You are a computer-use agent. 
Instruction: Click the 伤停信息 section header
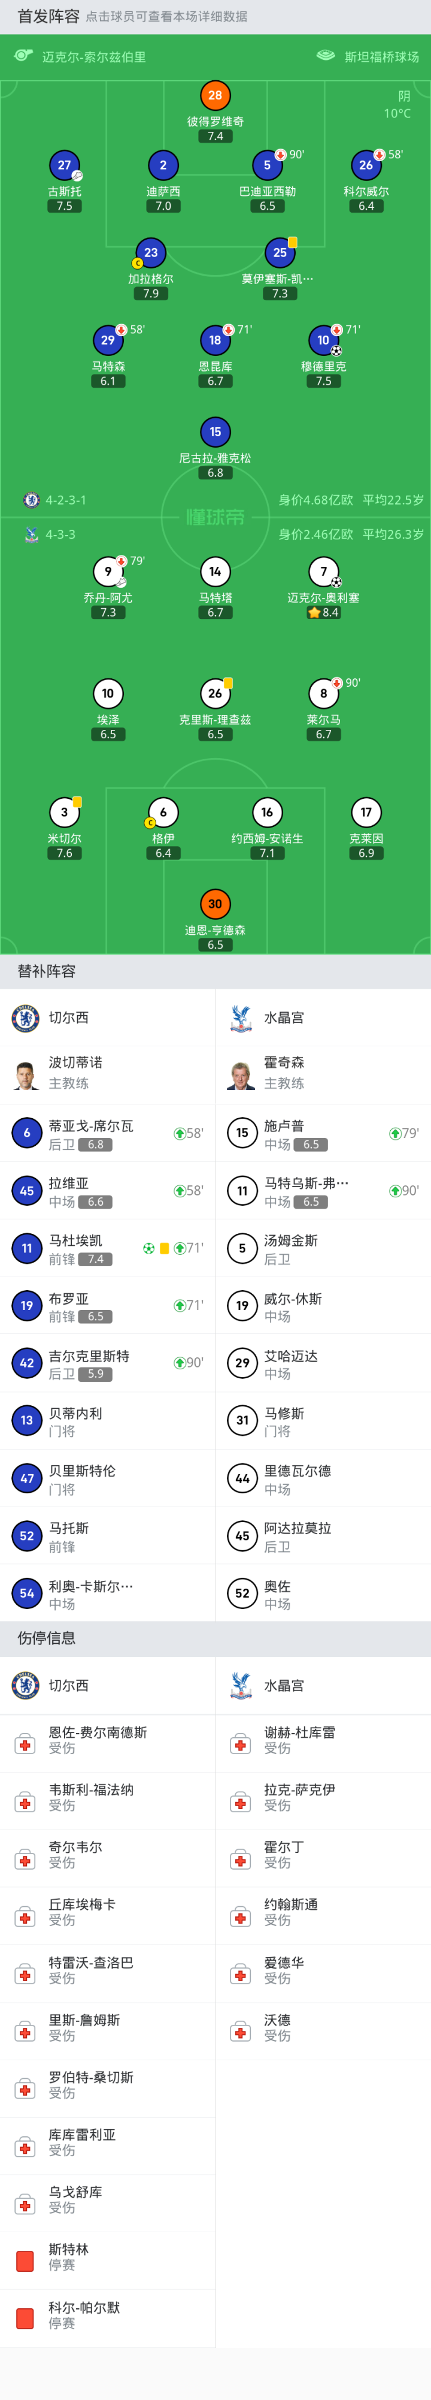coord(47,1638)
